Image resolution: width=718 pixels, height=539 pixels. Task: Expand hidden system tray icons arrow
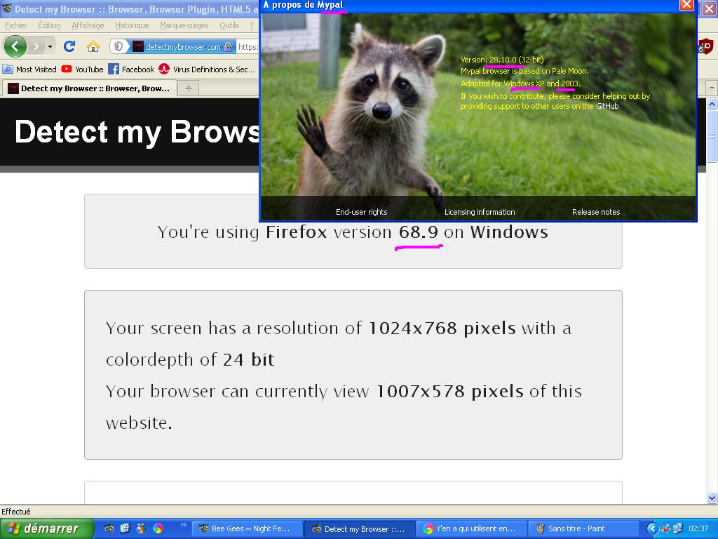coord(652,529)
